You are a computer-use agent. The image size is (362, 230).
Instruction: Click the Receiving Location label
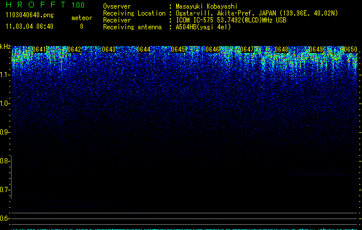pyautogui.click(x=134, y=13)
